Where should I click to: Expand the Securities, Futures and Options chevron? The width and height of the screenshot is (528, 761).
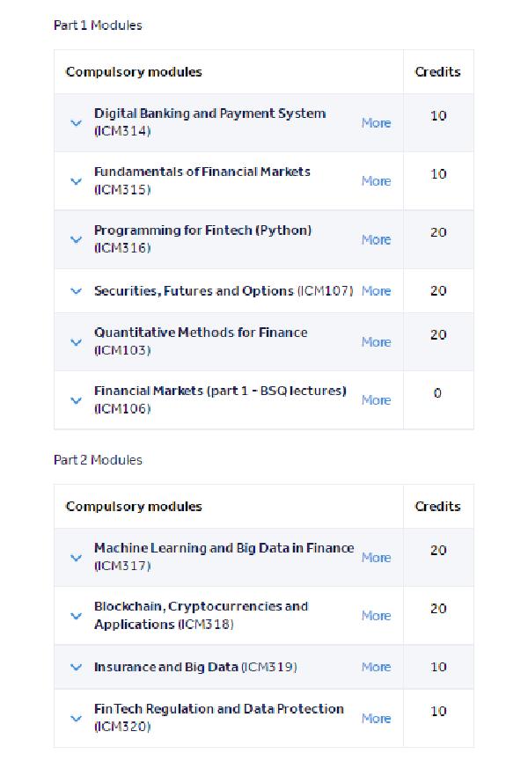(x=77, y=291)
